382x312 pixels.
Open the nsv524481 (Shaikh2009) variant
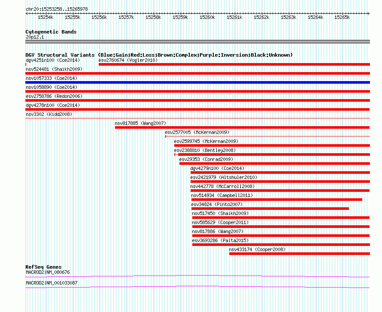(x=54, y=69)
